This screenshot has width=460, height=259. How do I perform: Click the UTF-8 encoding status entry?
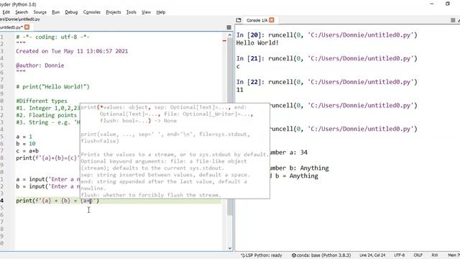[x=400, y=255]
